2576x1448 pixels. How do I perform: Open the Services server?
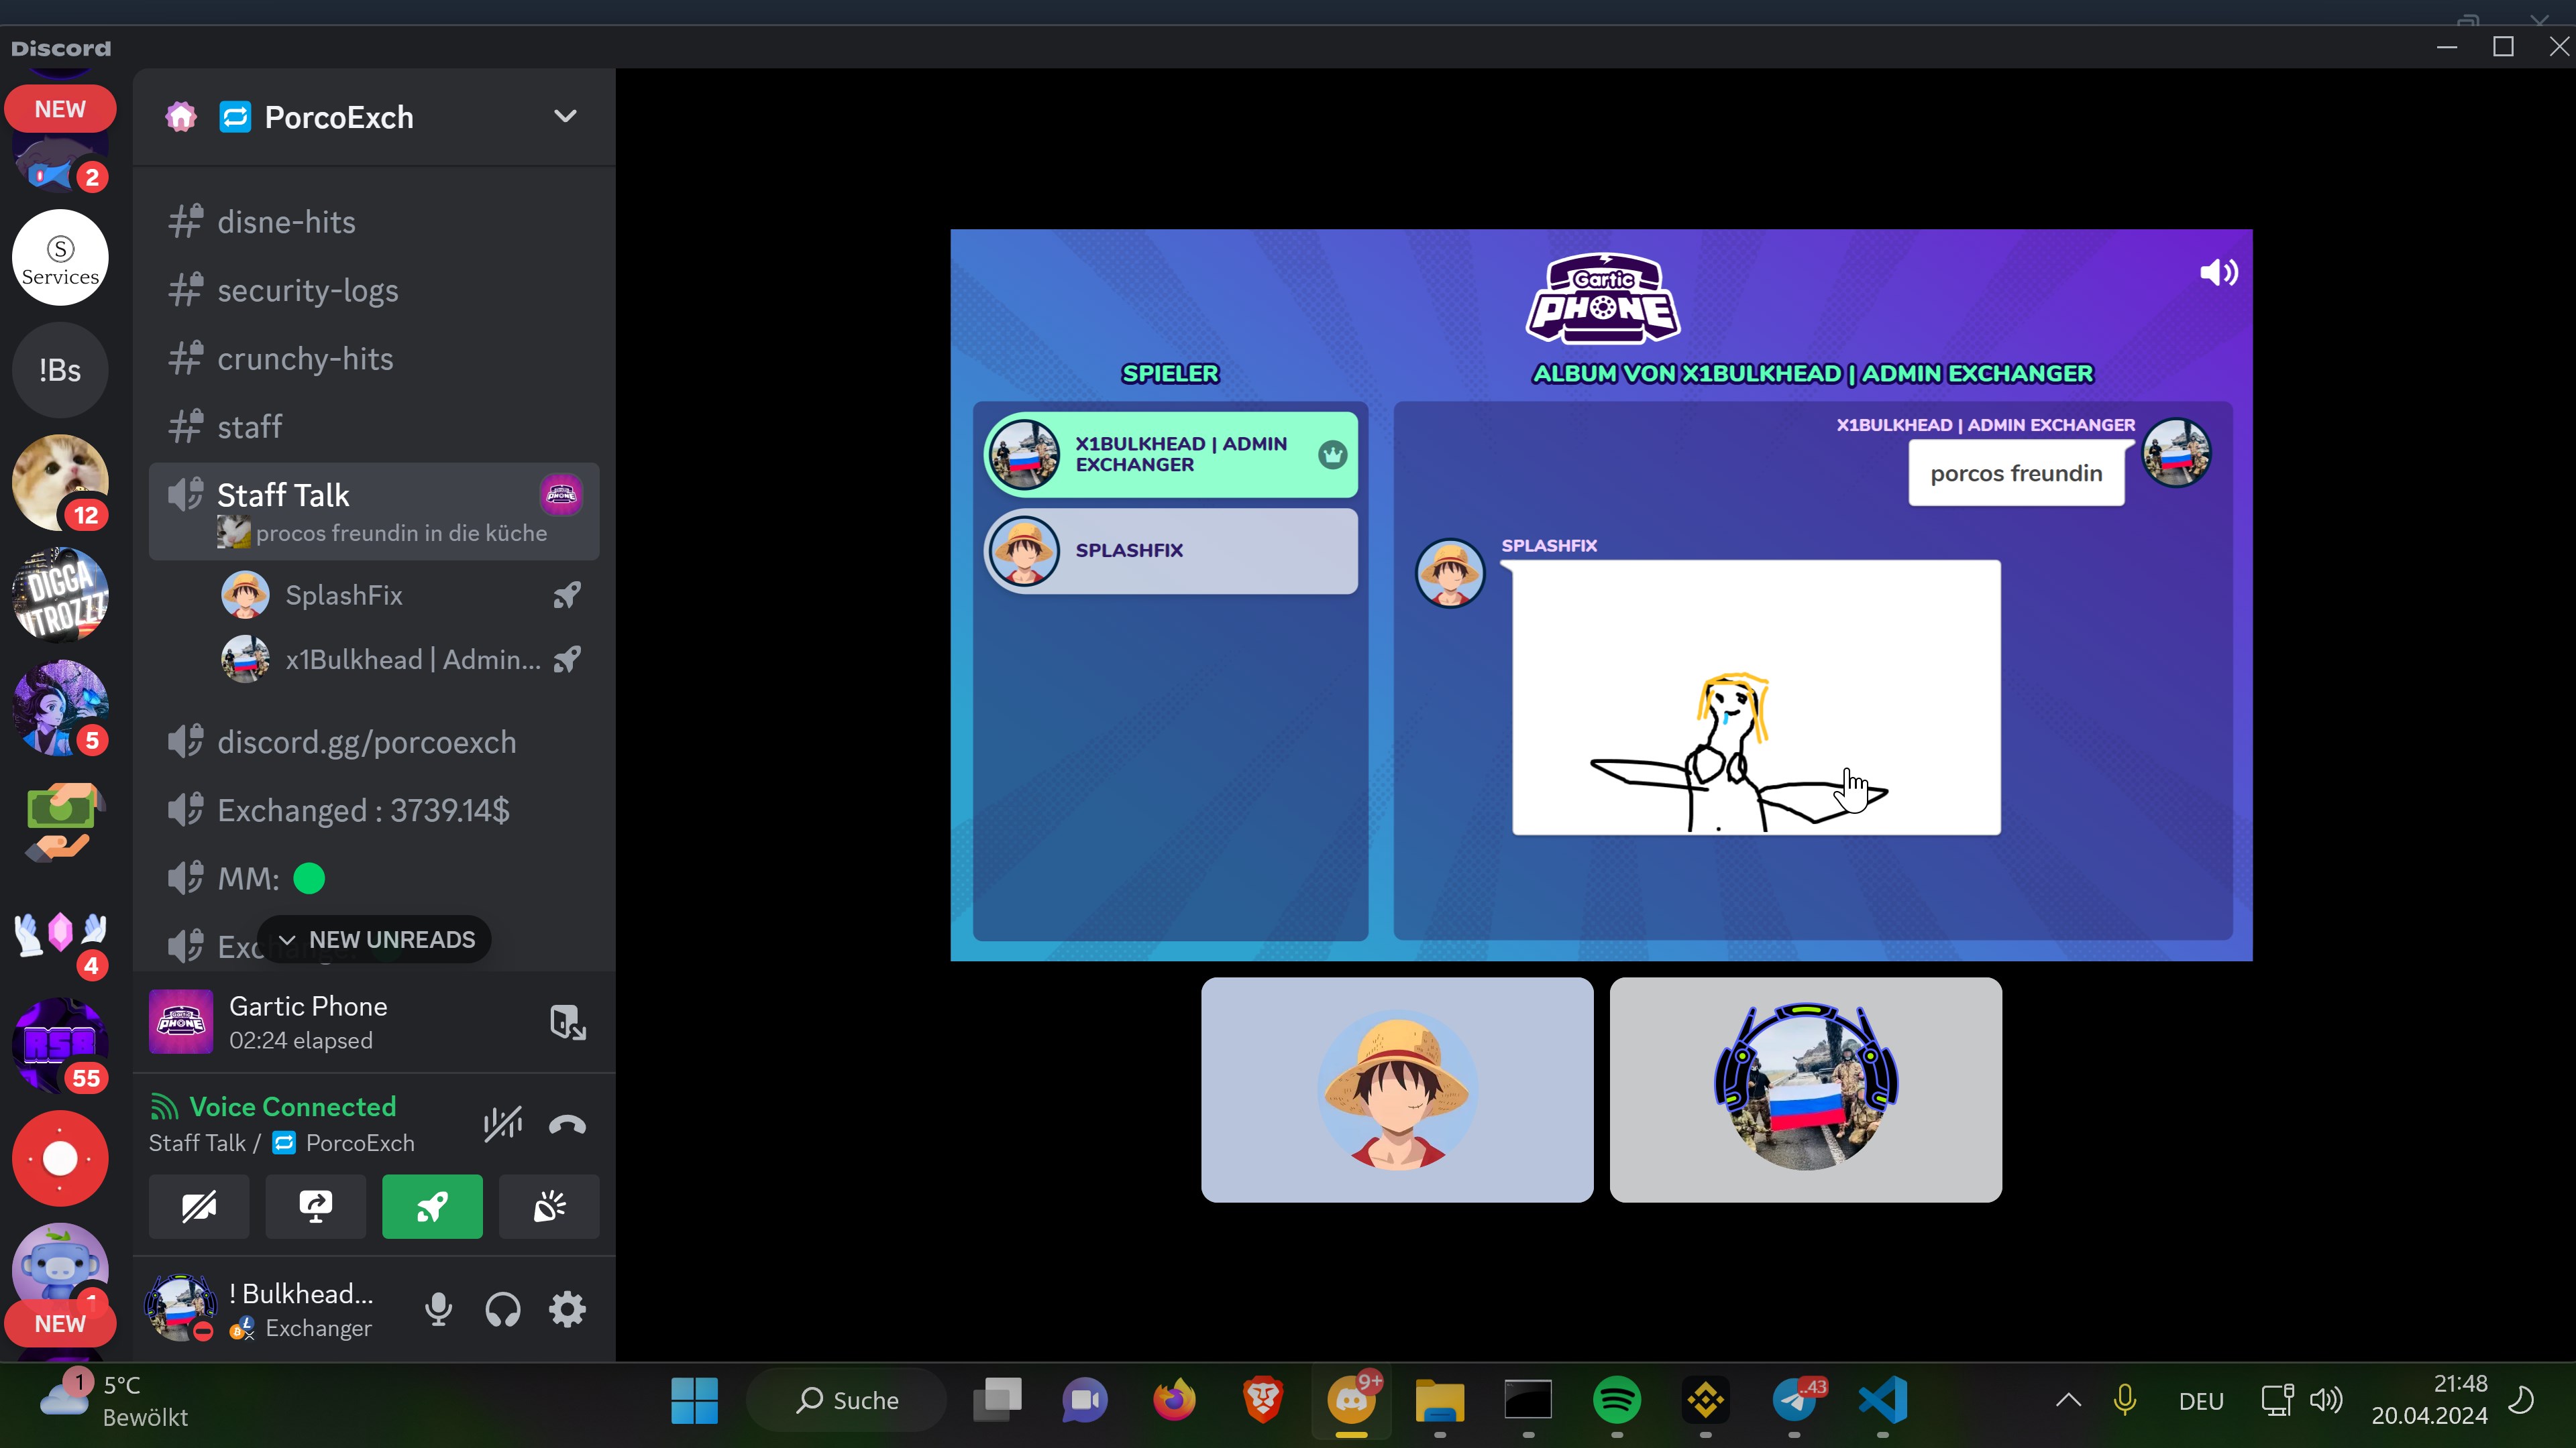coord(60,258)
